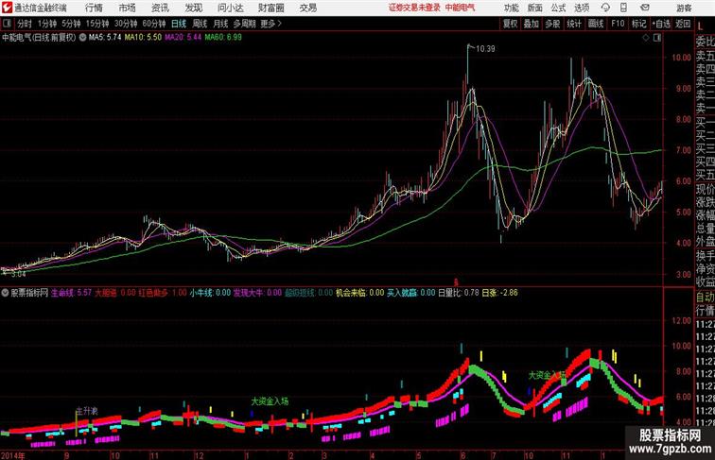The height and width of the screenshot is (460, 715).
Task: Open the 行情 menu
Action: pos(94,9)
